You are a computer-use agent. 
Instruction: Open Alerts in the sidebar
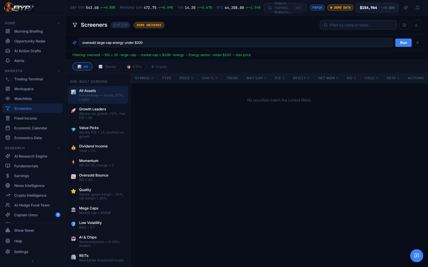(x=32, y=61)
